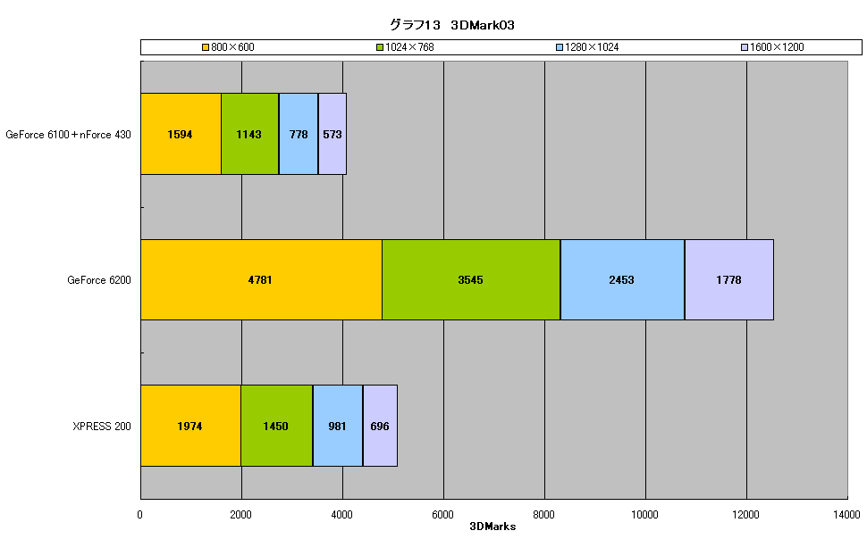Screen dimensions: 867x539
Task: Click the chart title グラフ13 3DMark03
Action: pos(452,25)
